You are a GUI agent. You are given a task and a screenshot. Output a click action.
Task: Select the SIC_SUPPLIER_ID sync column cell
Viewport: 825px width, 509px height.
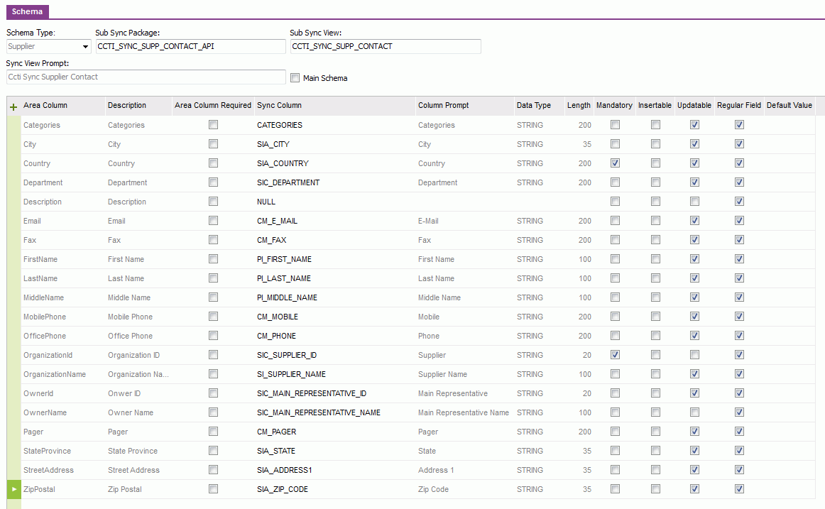[x=287, y=355]
